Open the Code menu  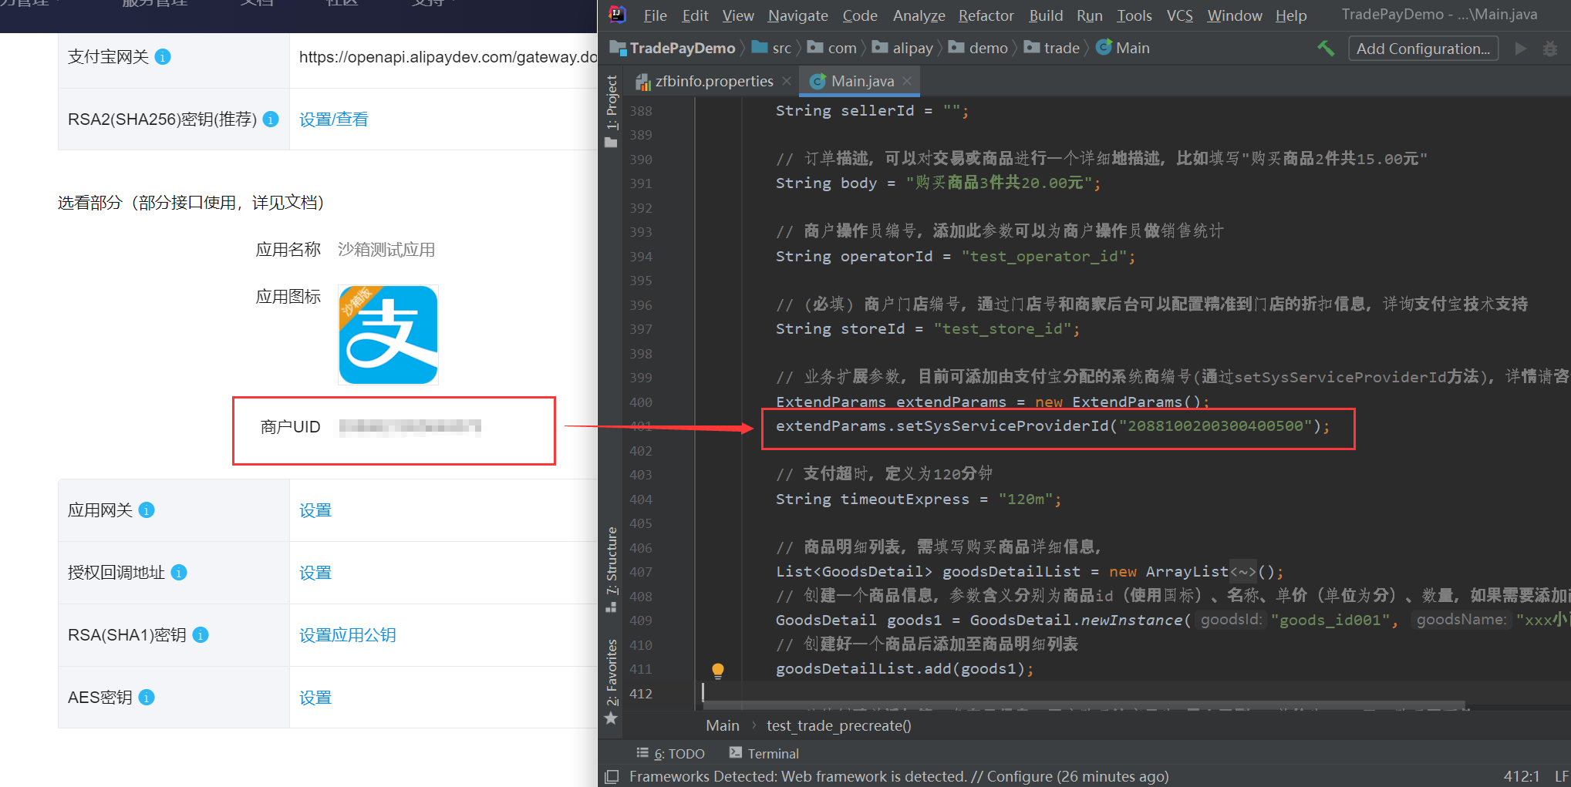(x=860, y=15)
